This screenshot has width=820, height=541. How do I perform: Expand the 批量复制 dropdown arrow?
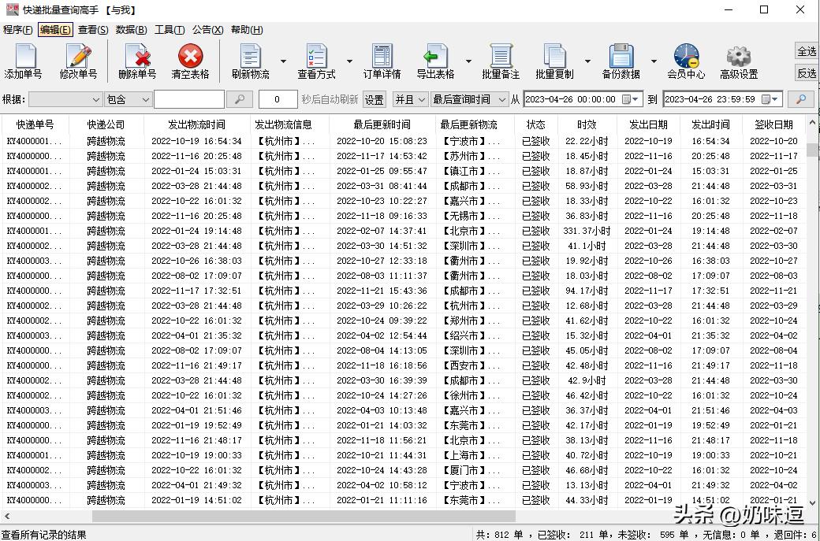[587, 61]
